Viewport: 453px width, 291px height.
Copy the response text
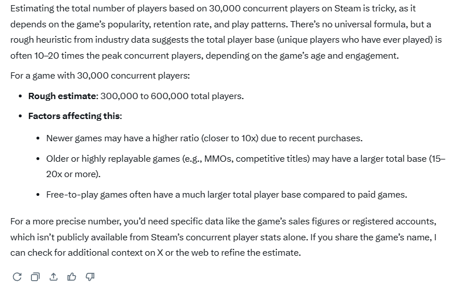point(35,277)
